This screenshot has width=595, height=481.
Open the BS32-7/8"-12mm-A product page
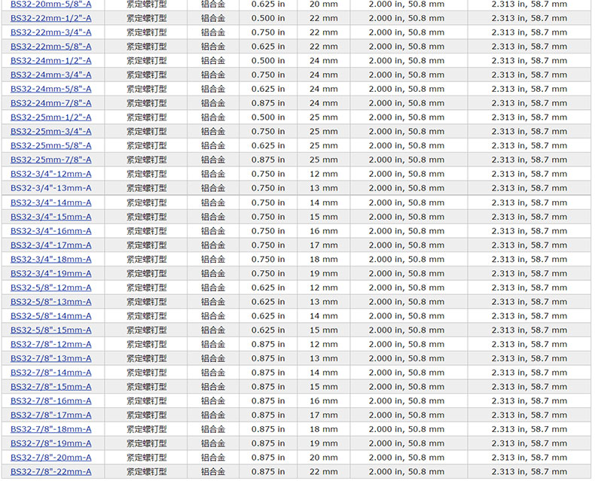click(51, 344)
